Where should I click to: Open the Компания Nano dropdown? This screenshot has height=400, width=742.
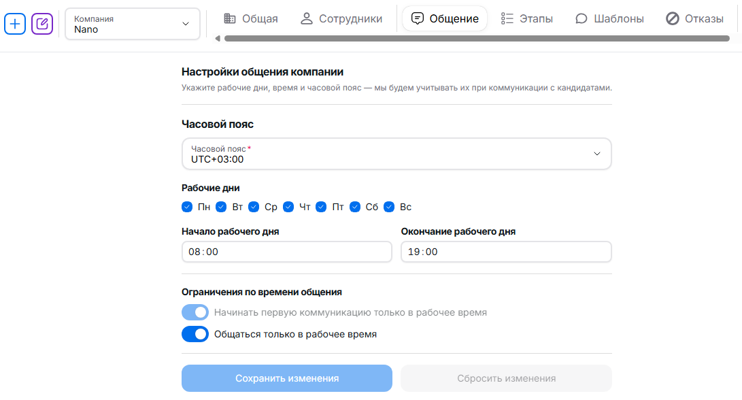tap(133, 24)
